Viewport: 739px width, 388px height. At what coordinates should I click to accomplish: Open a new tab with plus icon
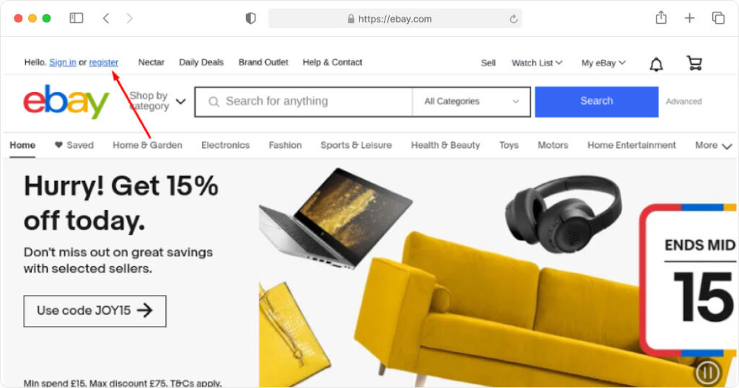point(689,18)
